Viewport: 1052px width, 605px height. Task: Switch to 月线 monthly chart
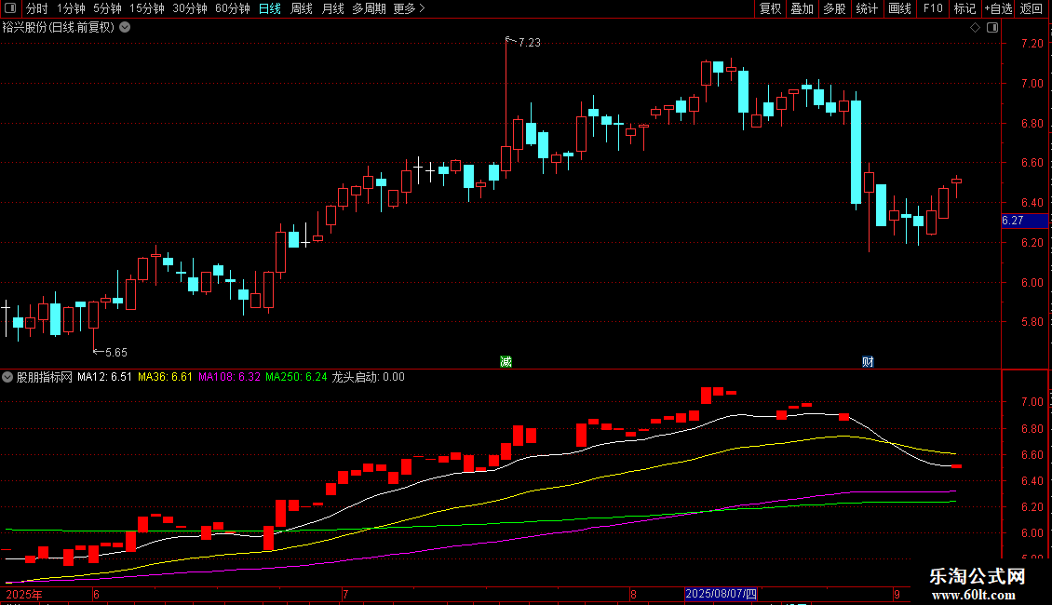(x=332, y=8)
